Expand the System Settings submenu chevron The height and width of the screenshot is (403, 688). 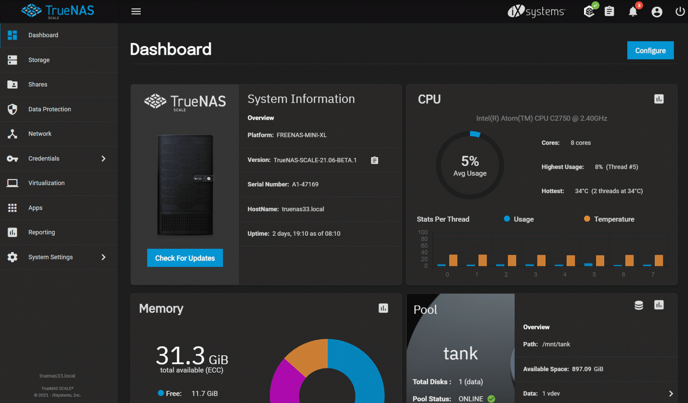[104, 257]
